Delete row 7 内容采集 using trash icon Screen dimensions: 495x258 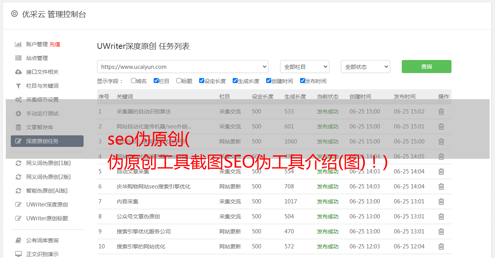(x=441, y=201)
